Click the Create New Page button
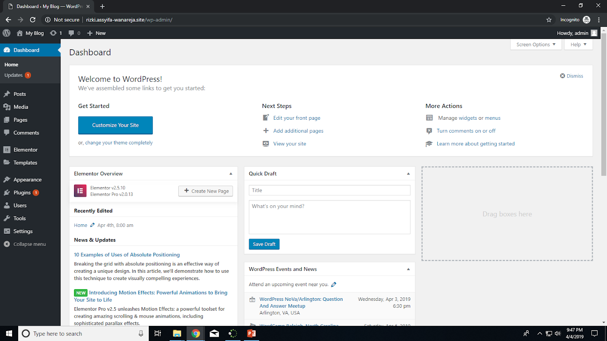Viewport: 607px width, 341px height. click(206, 191)
